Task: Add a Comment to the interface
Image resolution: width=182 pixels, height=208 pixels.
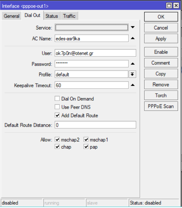Action: coord(161,63)
